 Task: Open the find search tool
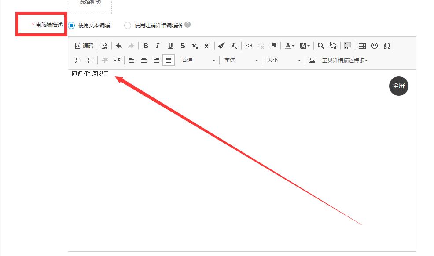pyautogui.click(x=321, y=46)
